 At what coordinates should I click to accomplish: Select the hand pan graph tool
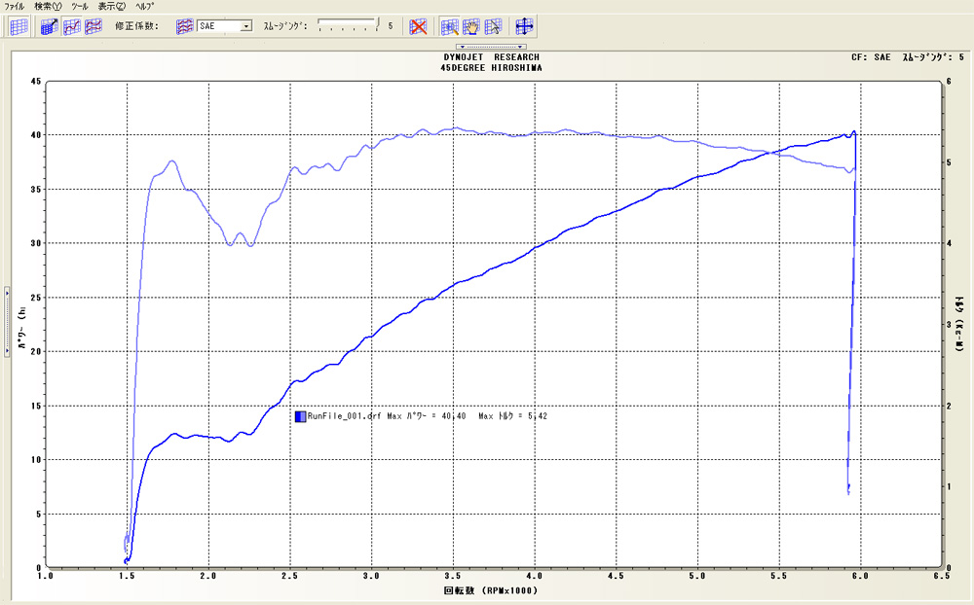471,26
